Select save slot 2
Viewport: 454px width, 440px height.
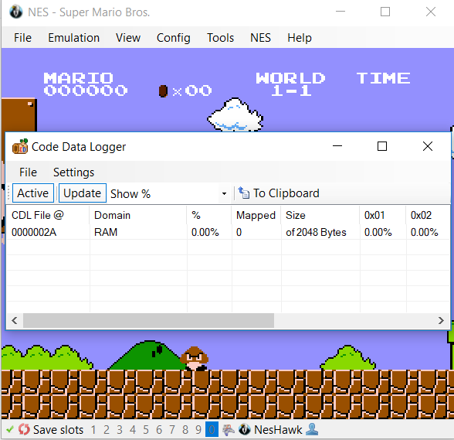click(x=107, y=429)
